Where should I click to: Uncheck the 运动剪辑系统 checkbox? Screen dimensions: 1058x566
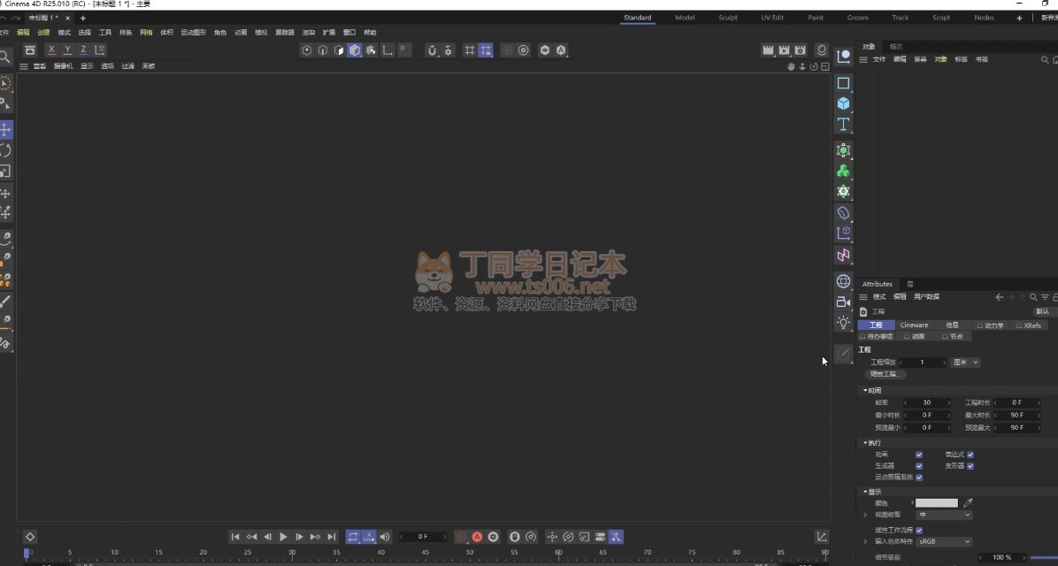tap(919, 478)
